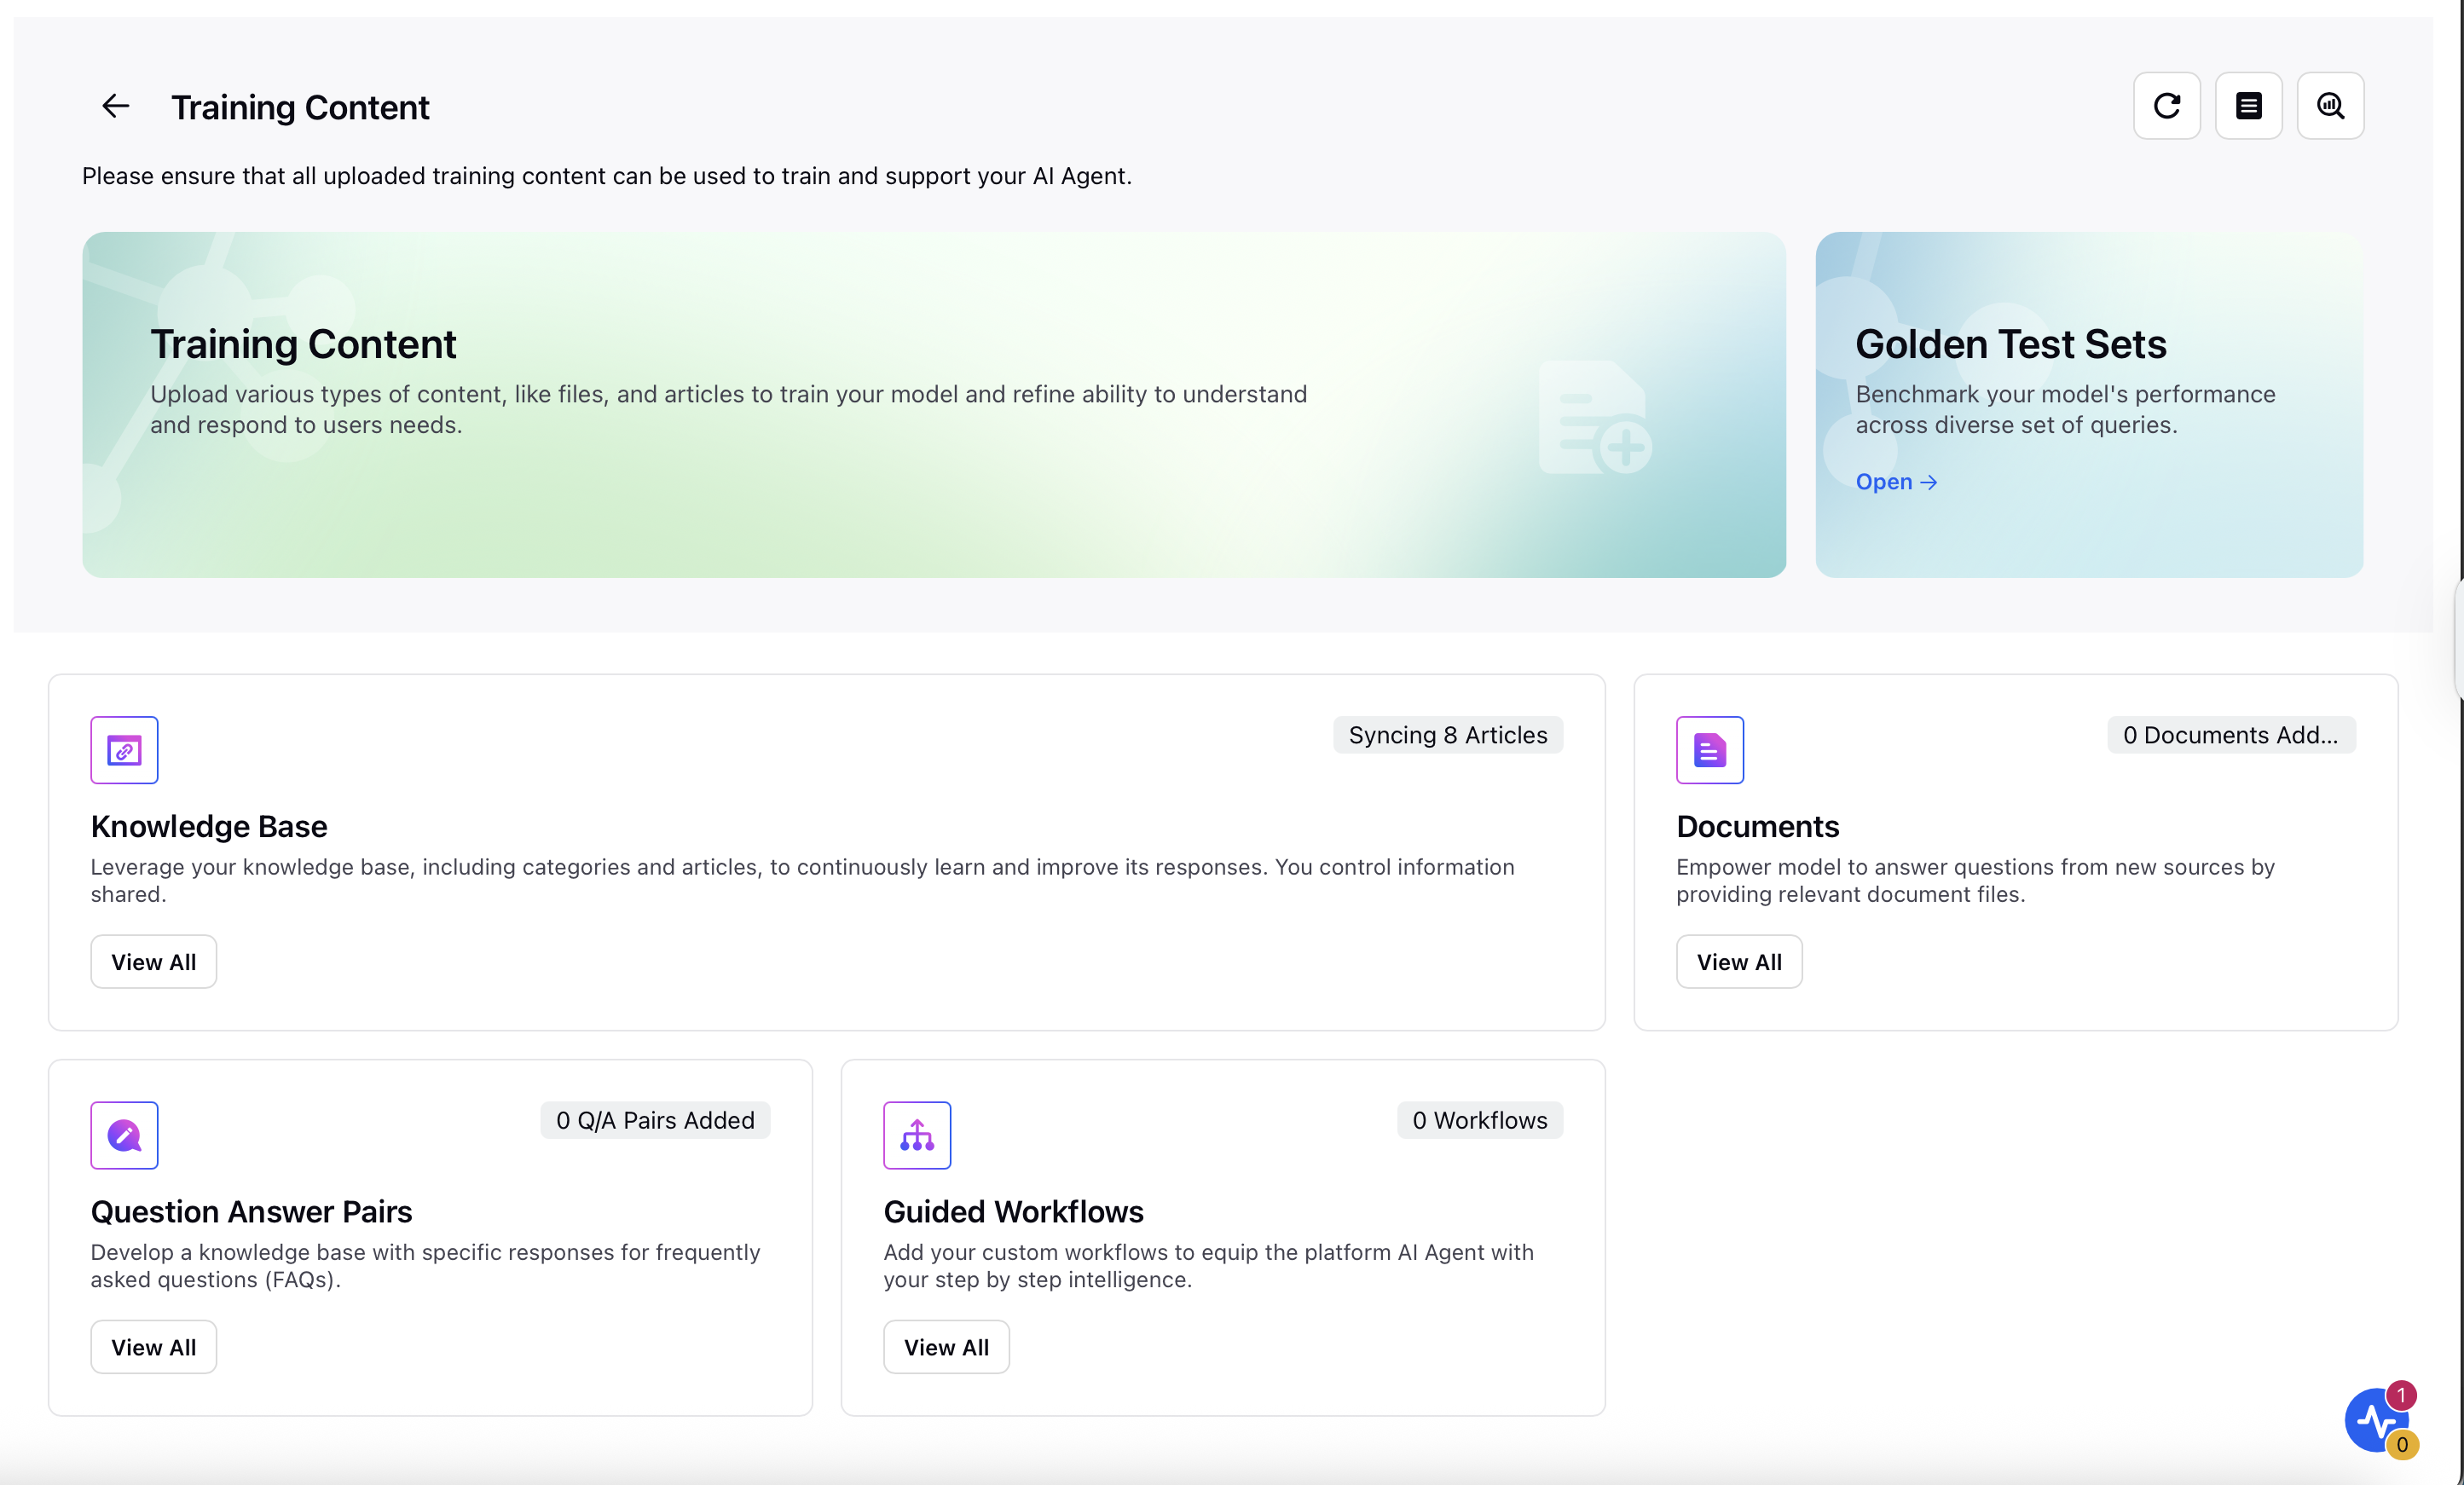Click the refresh icon button

2166,106
